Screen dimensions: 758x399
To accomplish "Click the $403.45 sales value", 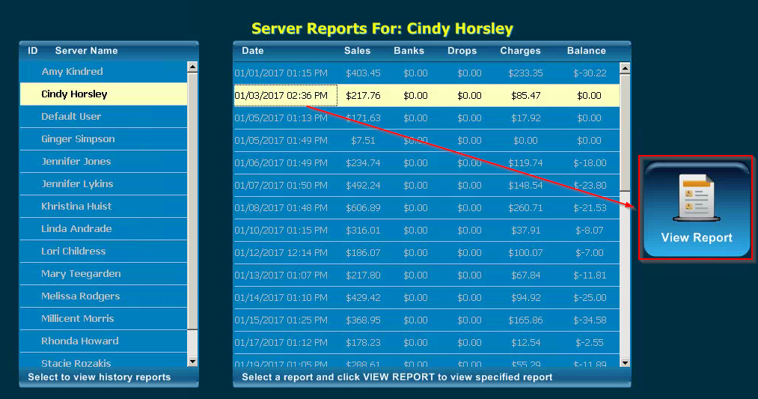I will point(363,73).
